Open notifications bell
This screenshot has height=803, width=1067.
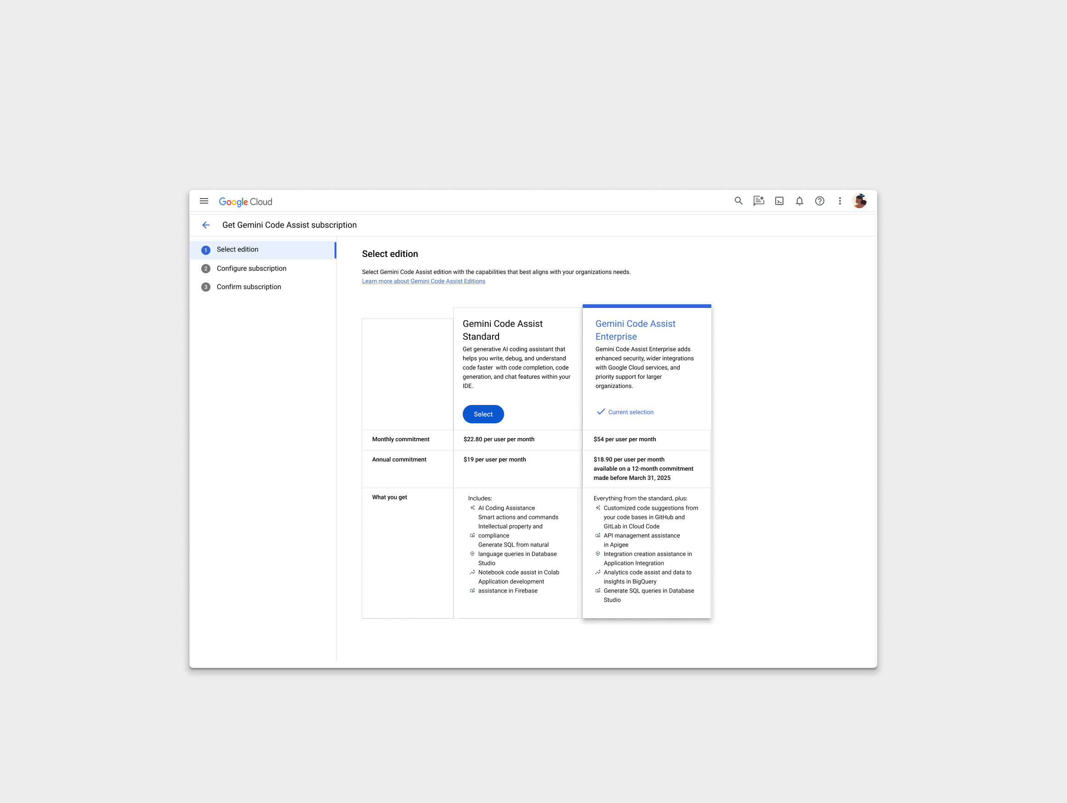(799, 201)
